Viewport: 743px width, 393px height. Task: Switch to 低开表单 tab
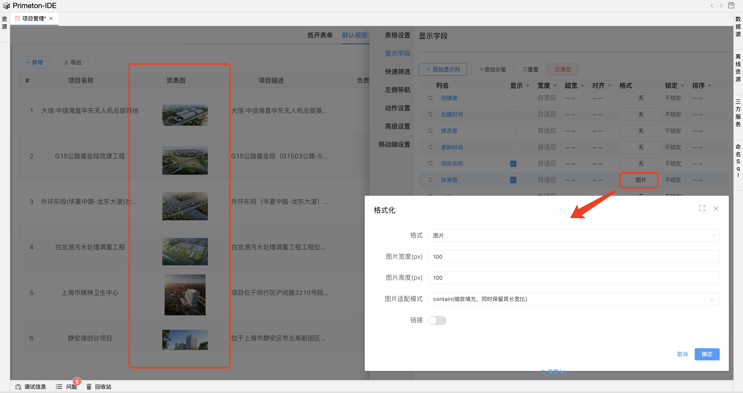pyautogui.click(x=320, y=35)
